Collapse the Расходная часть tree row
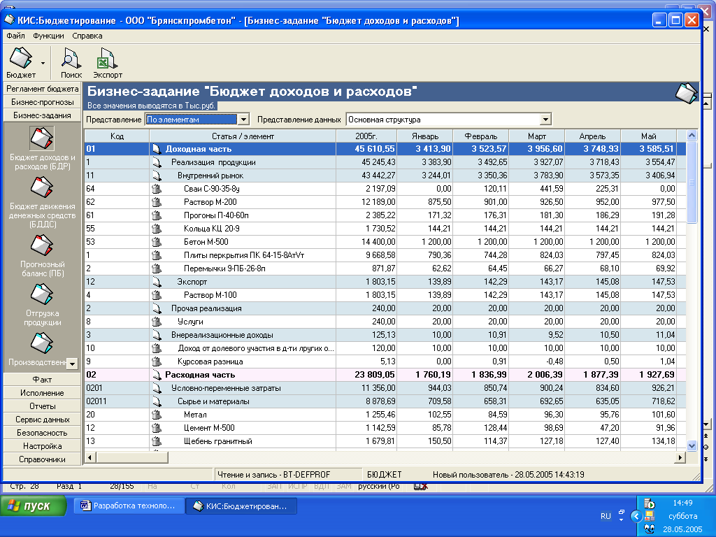The width and height of the screenshot is (716, 537). tap(157, 375)
